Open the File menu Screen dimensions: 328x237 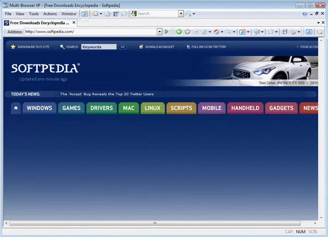(8, 14)
